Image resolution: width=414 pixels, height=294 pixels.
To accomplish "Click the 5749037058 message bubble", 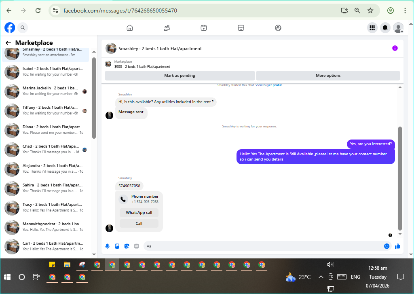I will [x=129, y=186].
